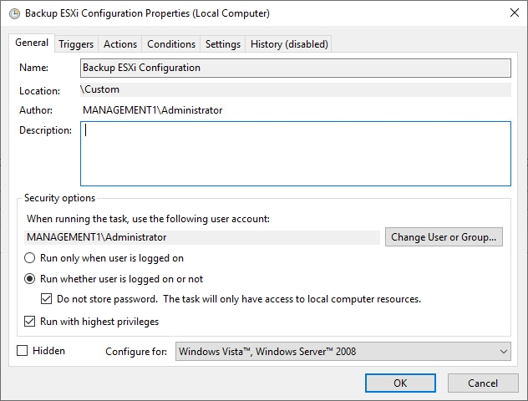Viewport: 528px width, 401px height.
Task: View the History (disabled) tab
Action: (289, 44)
